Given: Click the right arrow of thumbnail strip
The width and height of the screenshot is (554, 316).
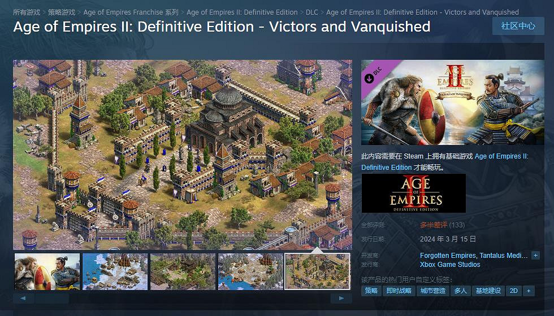Looking at the screenshot, I should point(341,299).
